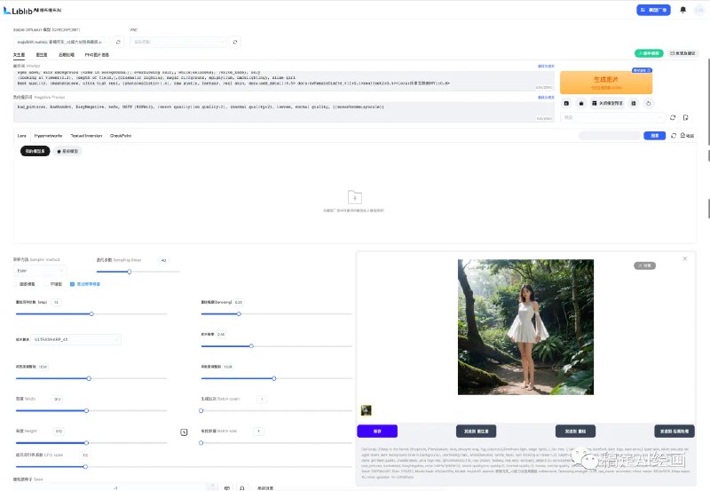Click the swap width and height icon
710x491 pixels.
coord(184,432)
